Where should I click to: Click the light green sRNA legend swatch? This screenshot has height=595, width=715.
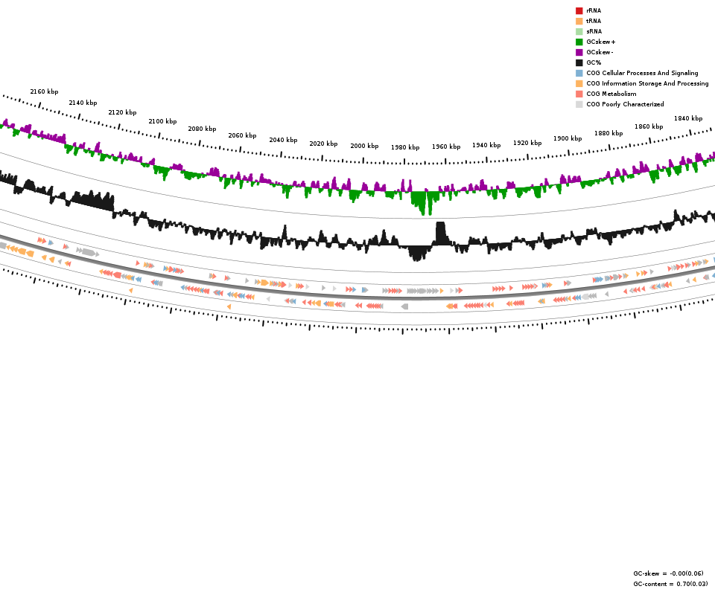pos(579,31)
